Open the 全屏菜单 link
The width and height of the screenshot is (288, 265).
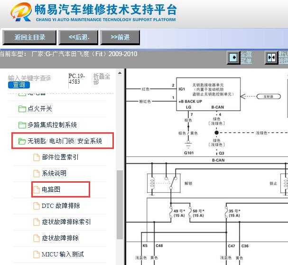[x=246, y=58]
